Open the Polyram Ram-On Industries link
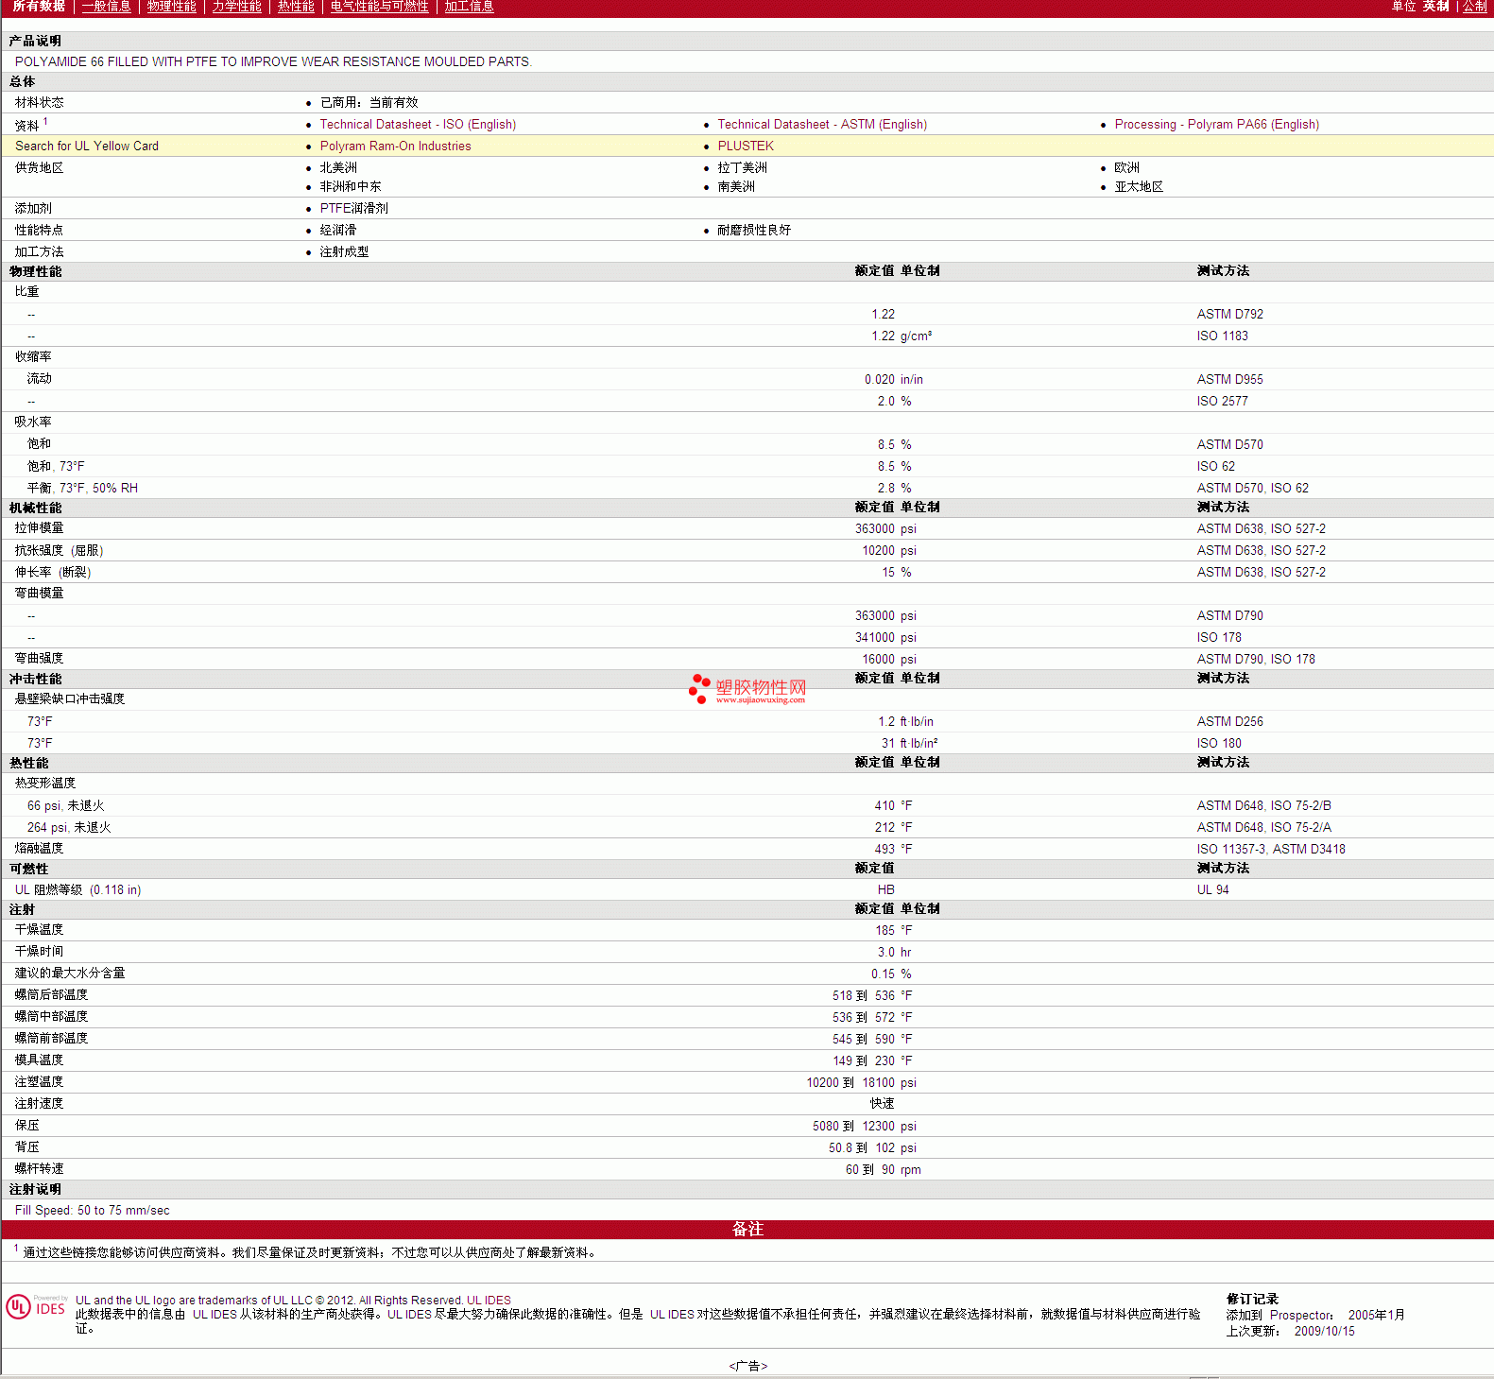This screenshot has width=1494, height=1379. [x=395, y=147]
